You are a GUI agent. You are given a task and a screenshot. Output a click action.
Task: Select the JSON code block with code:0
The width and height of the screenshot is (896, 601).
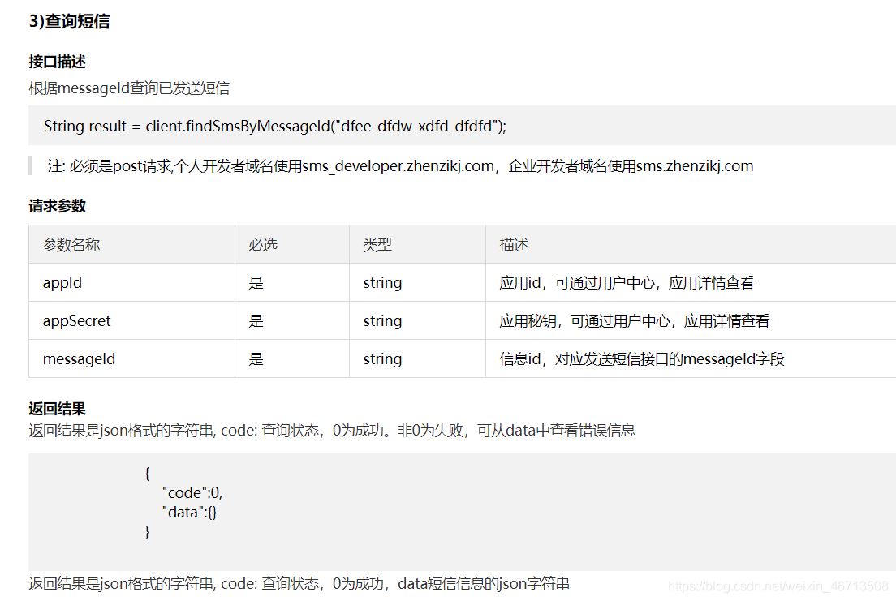coord(186,492)
